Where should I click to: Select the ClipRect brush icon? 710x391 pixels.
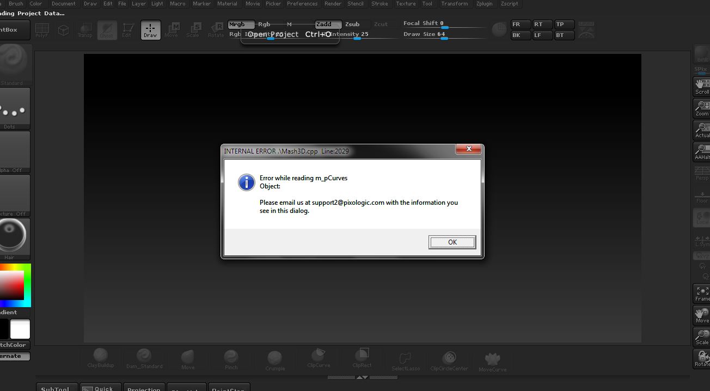click(362, 358)
